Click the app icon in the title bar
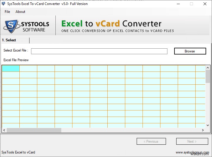212x157 pixels. pos(3,4)
